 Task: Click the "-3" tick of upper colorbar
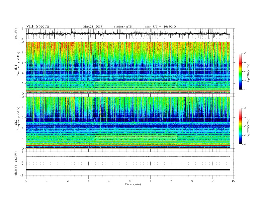[245, 53]
